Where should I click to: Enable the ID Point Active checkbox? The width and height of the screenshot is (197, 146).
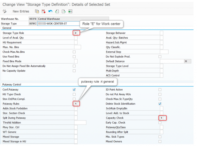point(160,90)
